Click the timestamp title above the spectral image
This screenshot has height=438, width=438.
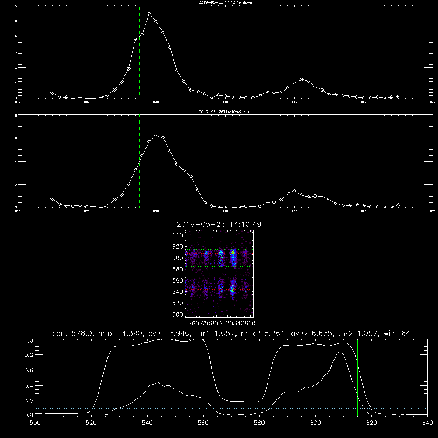click(219, 224)
